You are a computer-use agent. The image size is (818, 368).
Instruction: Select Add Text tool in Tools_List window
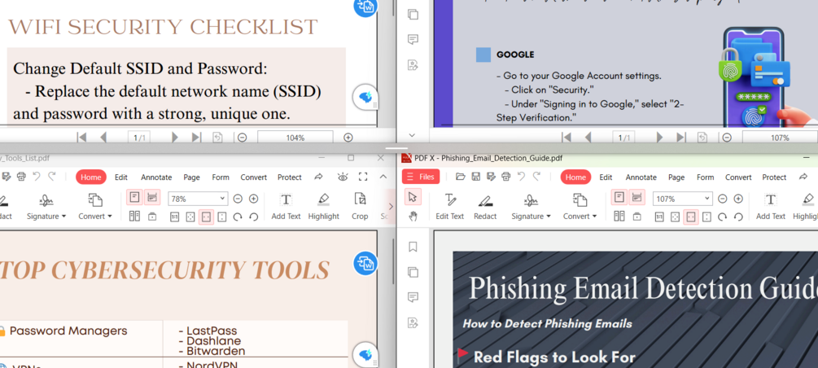[x=286, y=206]
